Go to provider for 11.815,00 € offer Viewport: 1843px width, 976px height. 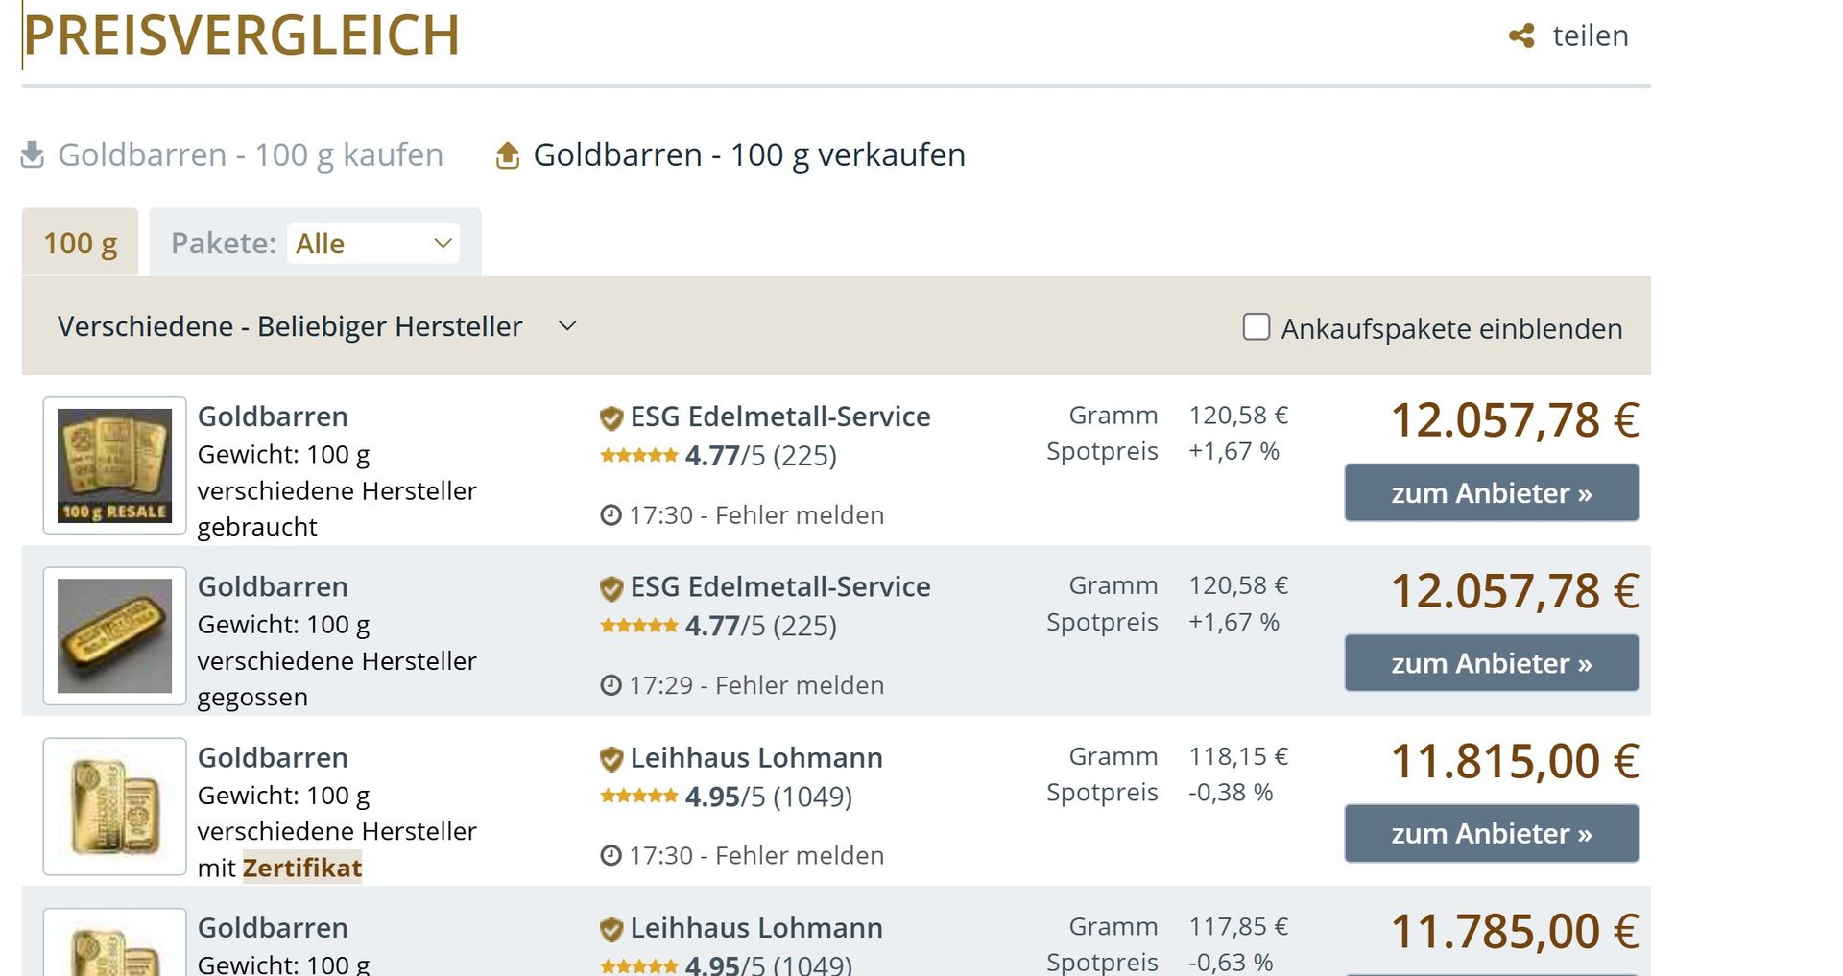(x=1491, y=834)
